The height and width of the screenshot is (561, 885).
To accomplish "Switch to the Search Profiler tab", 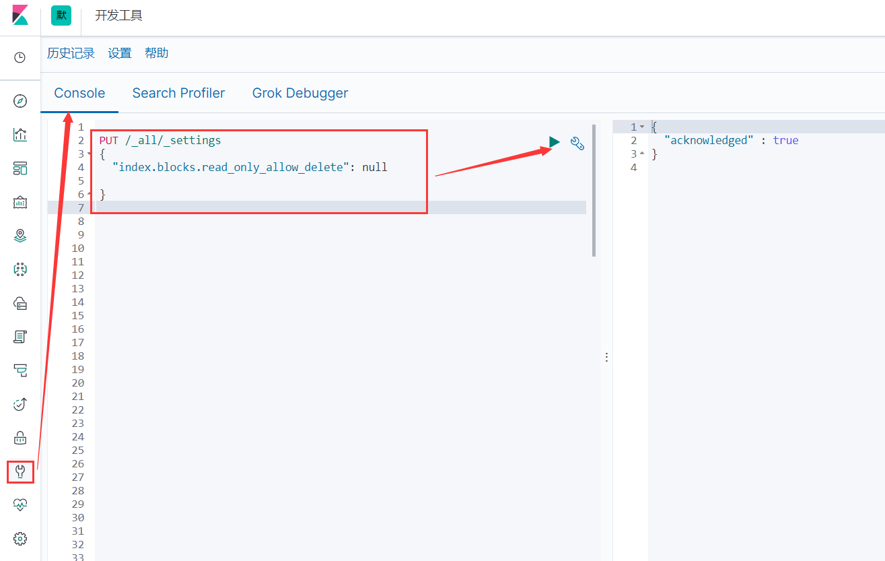I will (178, 93).
